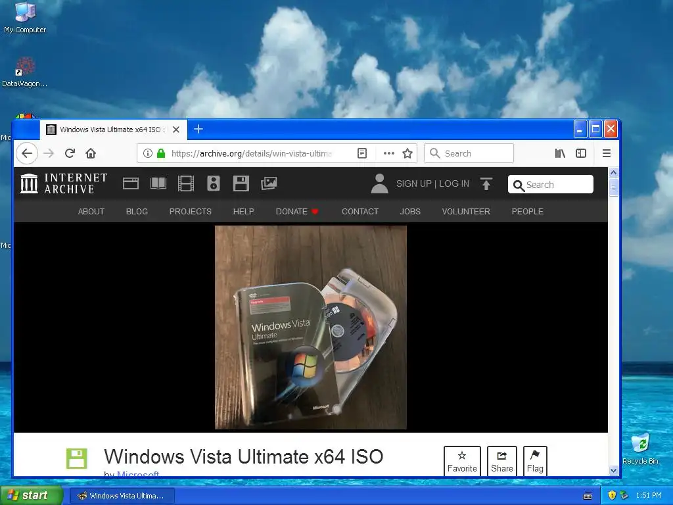Open the Web (Wayback) icon in Archive nav
Screen dimensions: 673x505
tap(131, 184)
